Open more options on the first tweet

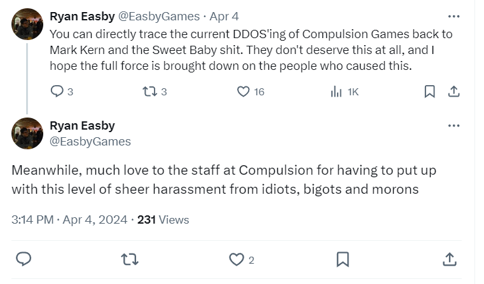coord(453,17)
